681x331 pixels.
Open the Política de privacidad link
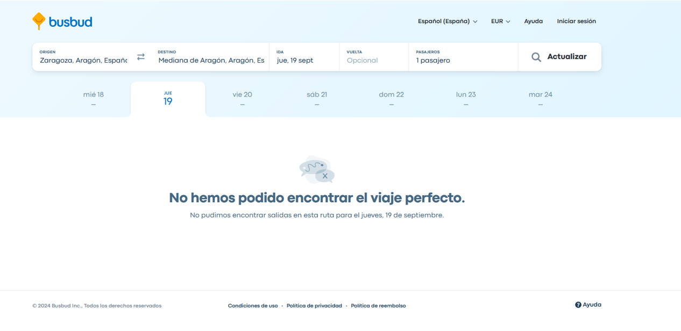click(314, 306)
